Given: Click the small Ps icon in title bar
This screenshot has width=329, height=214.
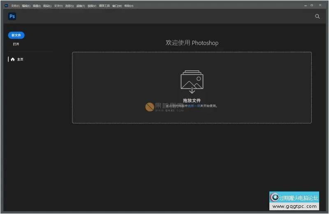Looking at the screenshot, I should click(x=6, y=6).
